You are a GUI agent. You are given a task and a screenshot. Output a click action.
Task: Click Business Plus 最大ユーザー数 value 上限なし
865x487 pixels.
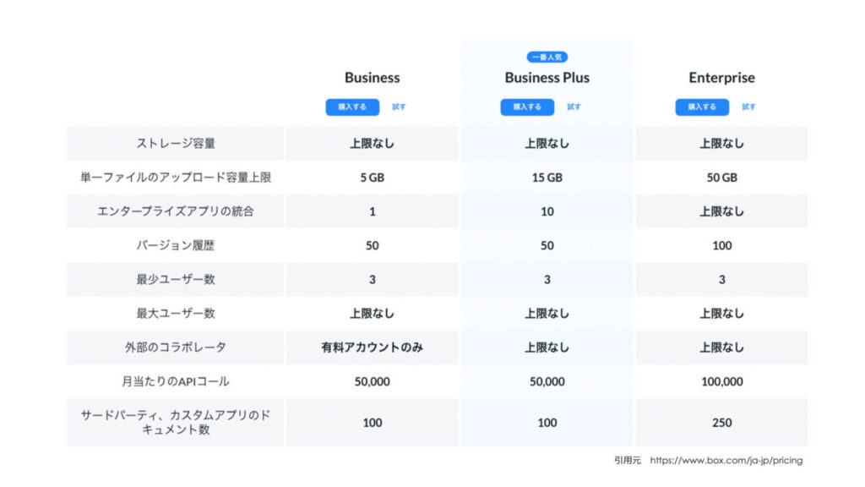(547, 314)
